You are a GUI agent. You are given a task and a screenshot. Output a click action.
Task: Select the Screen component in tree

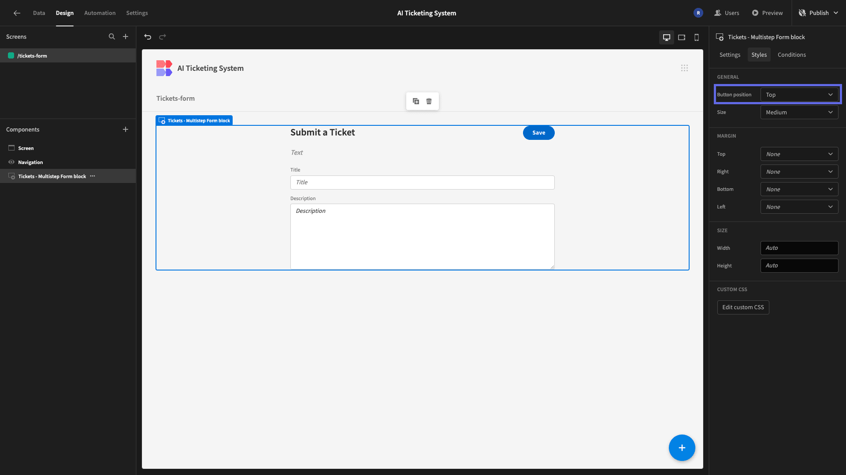(68, 148)
